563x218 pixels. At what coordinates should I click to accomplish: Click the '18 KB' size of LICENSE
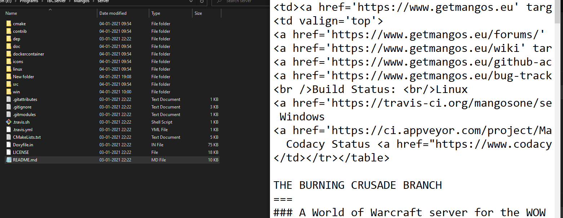coord(213,152)
